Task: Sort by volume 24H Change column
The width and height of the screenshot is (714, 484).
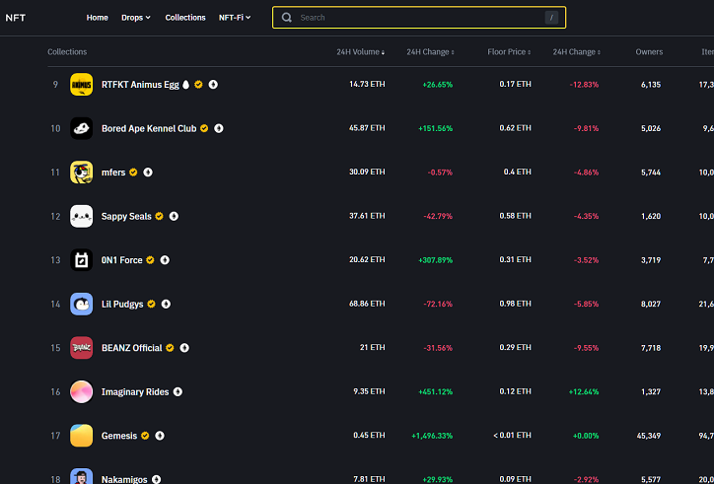Action: pyautogui.click(x=430, y=52)
